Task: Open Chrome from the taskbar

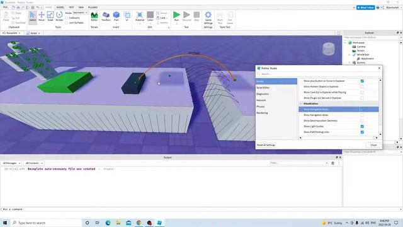Action: pyautogui.click(x=139, y=223)
